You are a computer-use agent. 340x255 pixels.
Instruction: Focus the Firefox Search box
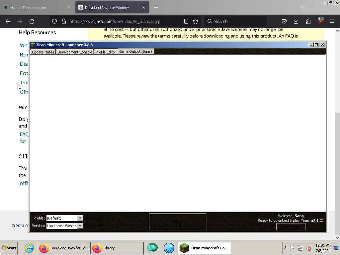click(x=235, y=21)
